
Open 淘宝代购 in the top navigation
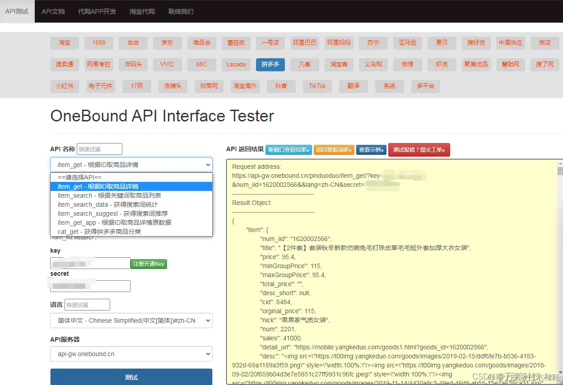click(142, 11)
